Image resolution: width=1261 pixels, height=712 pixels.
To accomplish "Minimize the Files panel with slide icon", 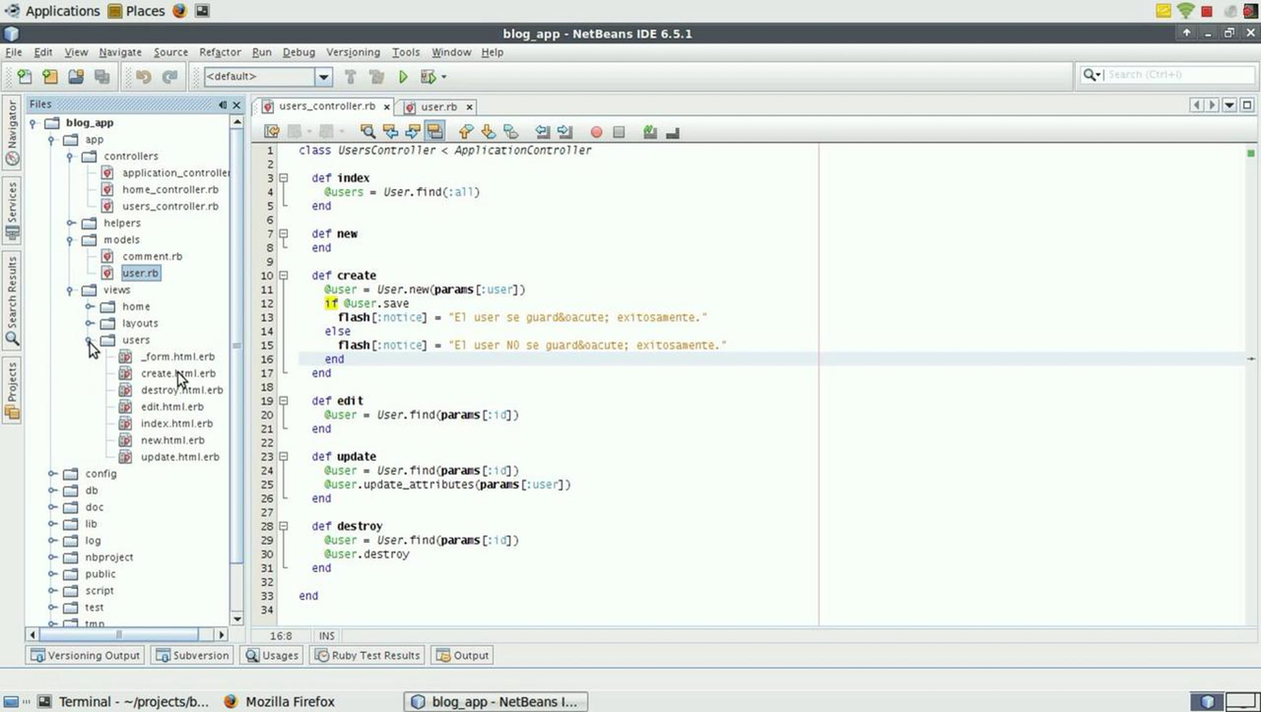I will (x=223, y=105).
